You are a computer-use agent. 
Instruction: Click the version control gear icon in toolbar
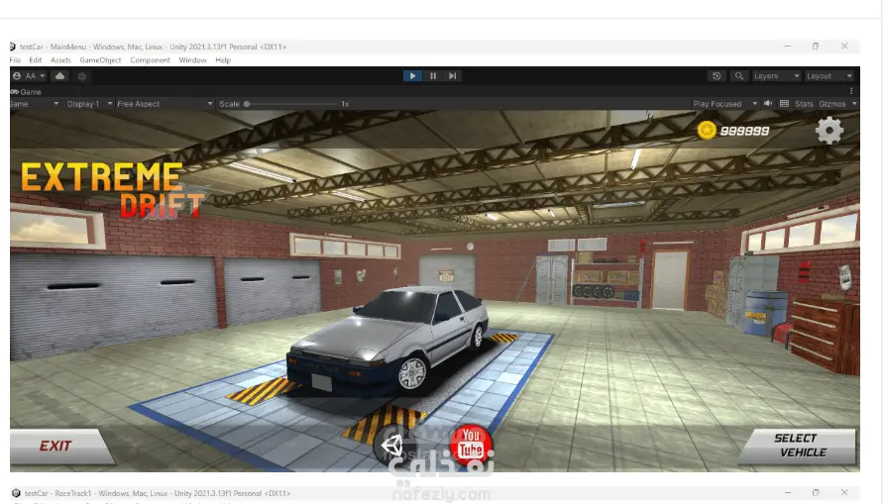pos(82,76)
